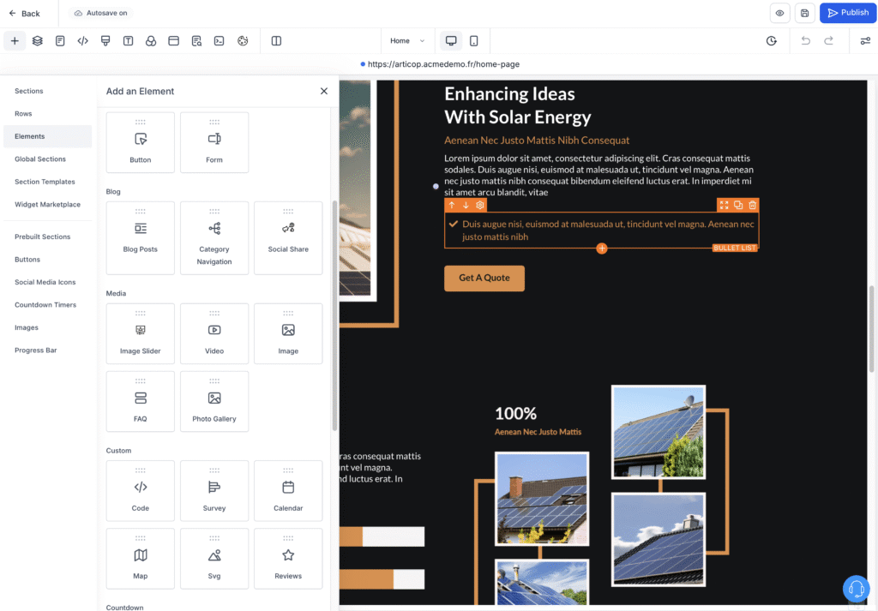
Task: Select the Button element card
Action: [140, 142]
